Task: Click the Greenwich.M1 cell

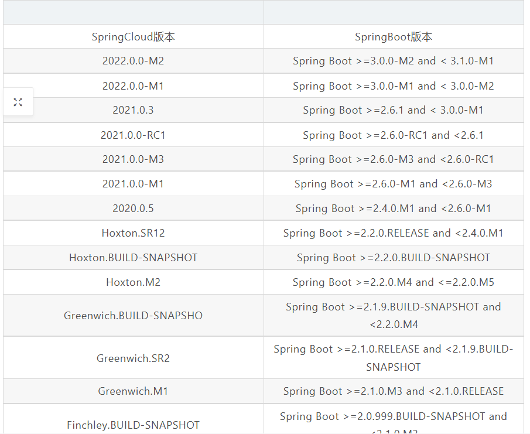Action: (134, 391)
